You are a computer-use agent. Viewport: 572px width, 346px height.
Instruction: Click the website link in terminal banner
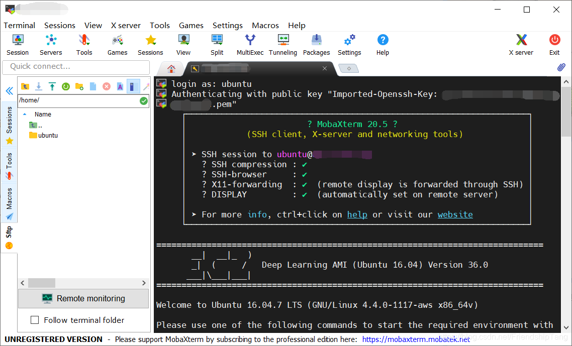click(455, 215)
